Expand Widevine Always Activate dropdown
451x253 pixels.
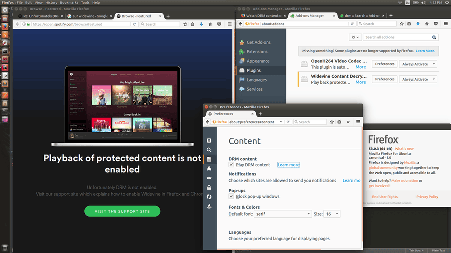click(x=418, y=79)
